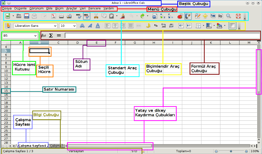
Task: Export directly as PDF
Action: (x=53, y=16)
